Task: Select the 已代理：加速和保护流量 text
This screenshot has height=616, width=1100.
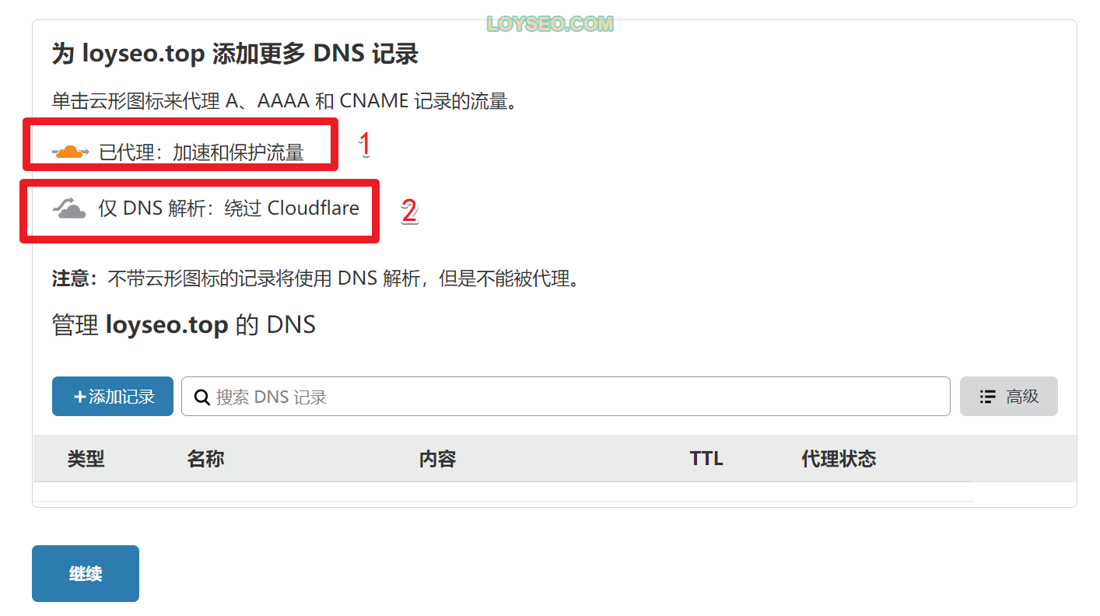Action: click(201, 152)
